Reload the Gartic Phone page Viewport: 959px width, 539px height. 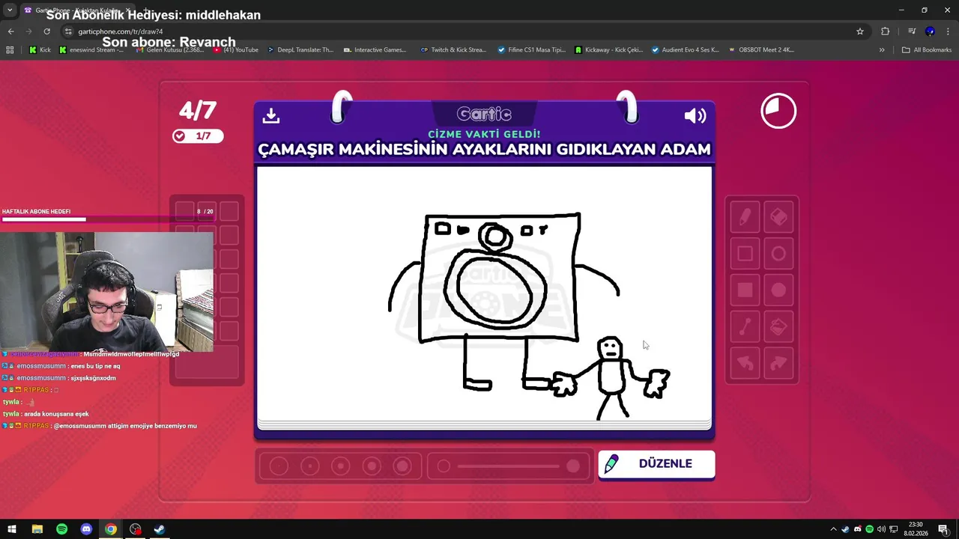46,31
